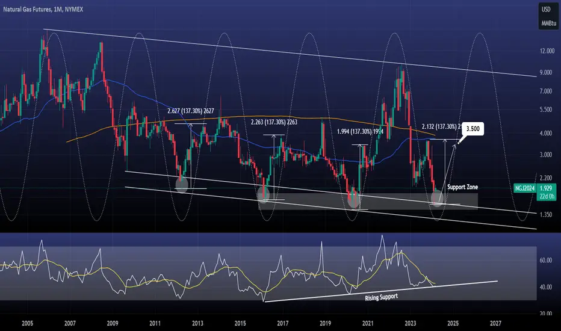
Task: Click the 1.929 current price label
Action: pos(546,188)
